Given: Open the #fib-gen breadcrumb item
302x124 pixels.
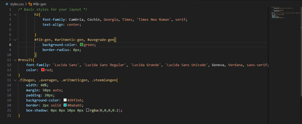Looking at the screenshot, I should tap(40, 4).
